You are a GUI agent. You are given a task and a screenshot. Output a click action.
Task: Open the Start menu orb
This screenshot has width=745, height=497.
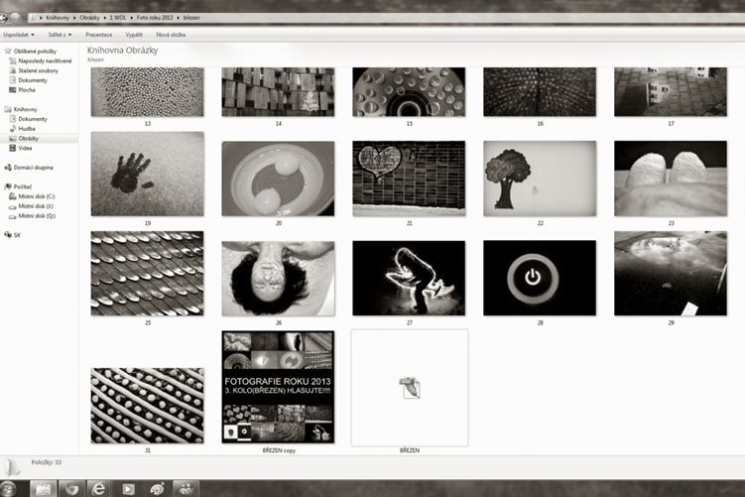pos(6,488)
